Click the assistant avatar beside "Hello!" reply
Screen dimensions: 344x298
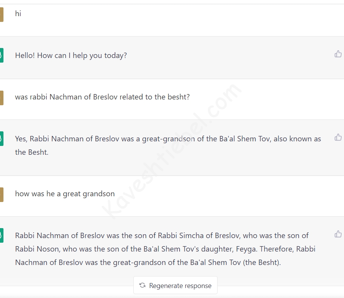coord(2,55)
